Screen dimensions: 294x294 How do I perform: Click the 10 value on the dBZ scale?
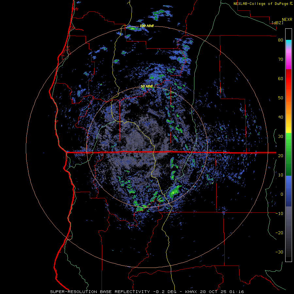tap(281, 175)
